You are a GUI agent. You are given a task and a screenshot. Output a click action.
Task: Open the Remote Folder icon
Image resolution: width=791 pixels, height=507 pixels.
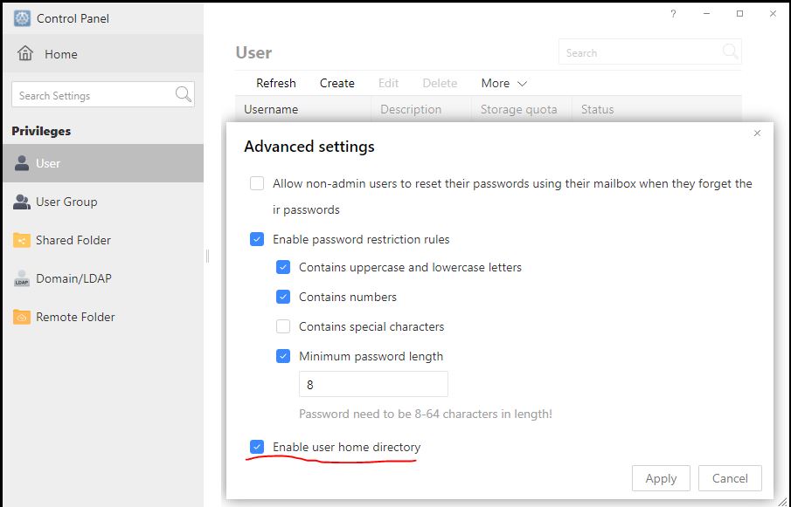coord(22,317)
